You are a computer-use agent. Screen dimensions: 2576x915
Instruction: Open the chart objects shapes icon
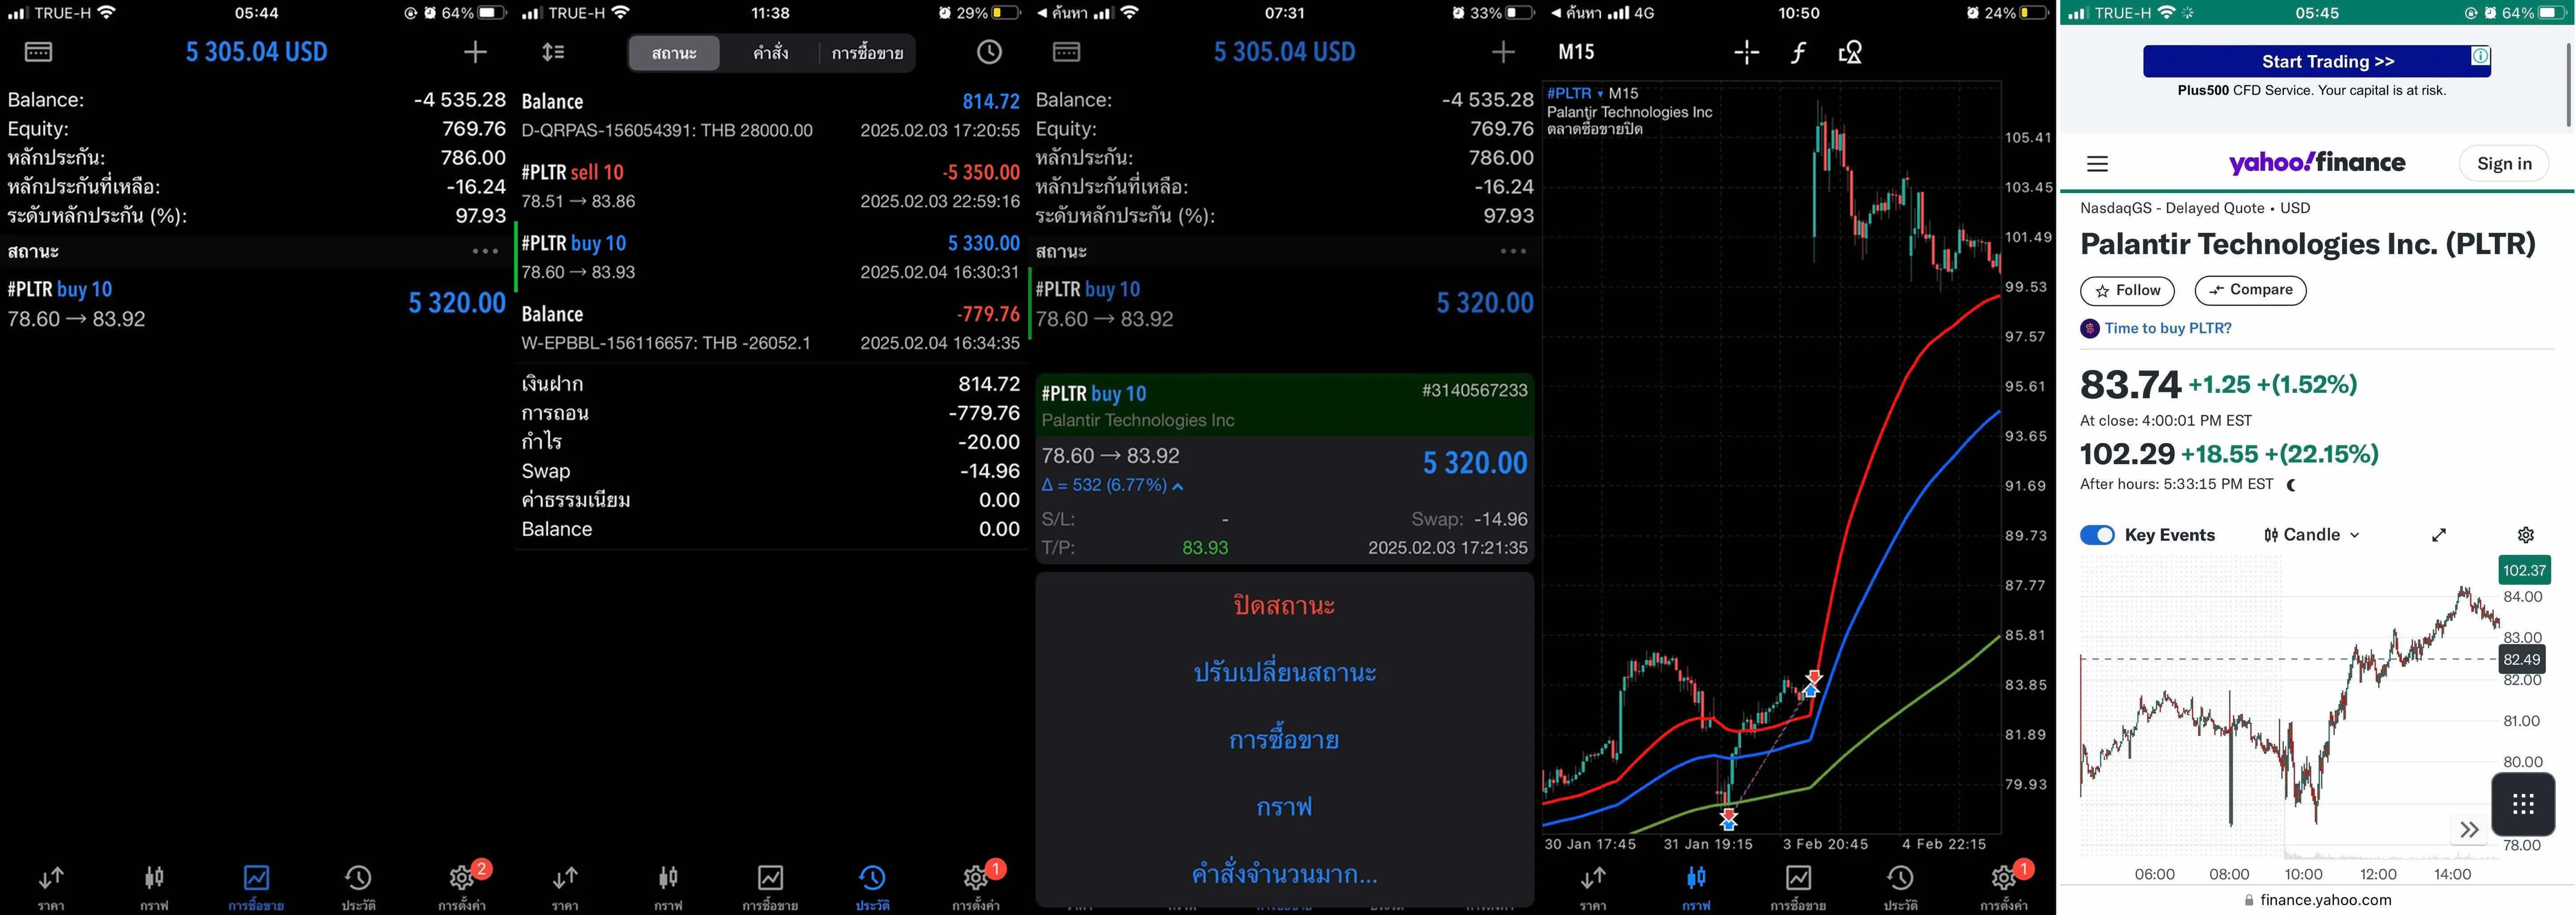tap(1850, 52)
